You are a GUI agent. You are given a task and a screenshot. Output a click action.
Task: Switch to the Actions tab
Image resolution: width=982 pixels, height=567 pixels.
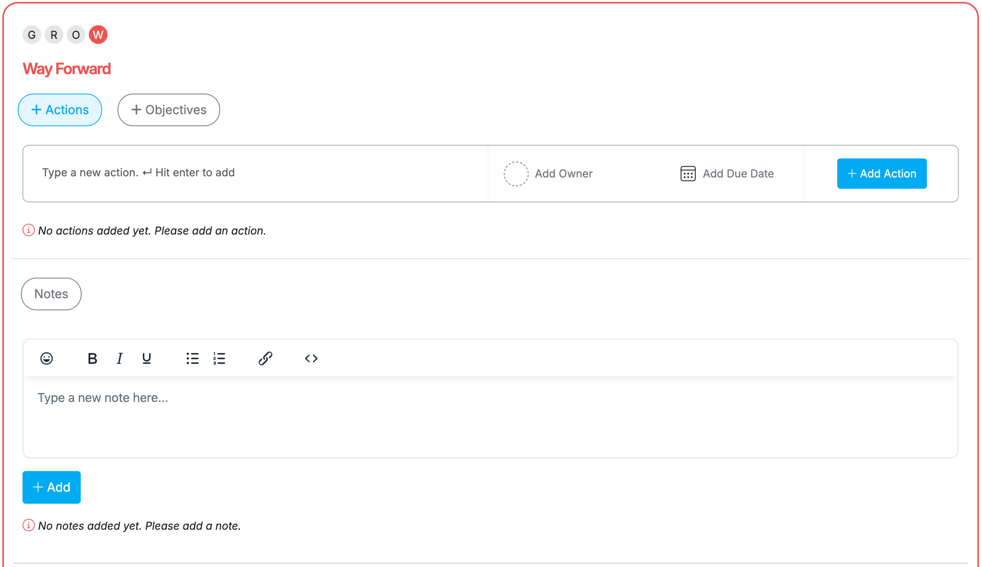coord(60,110)
